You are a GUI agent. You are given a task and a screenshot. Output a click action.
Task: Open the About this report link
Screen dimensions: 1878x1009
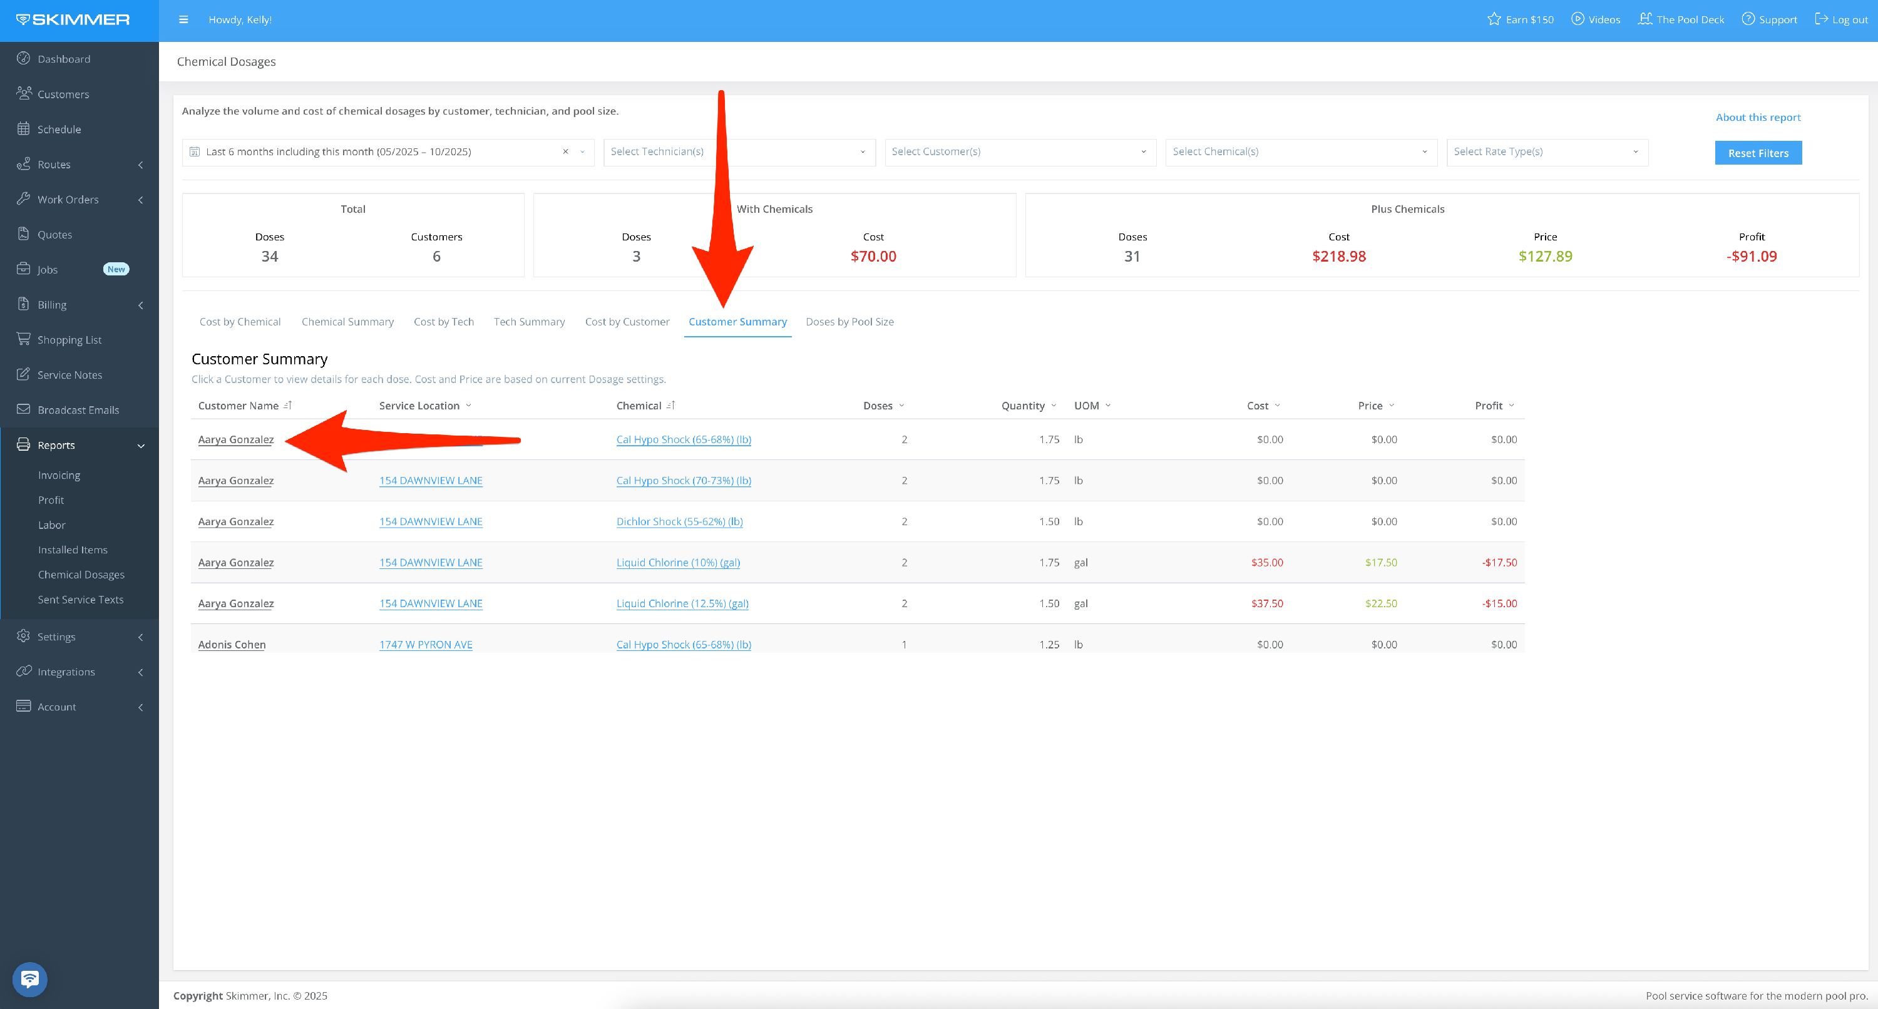click(x=1758, y=118)
